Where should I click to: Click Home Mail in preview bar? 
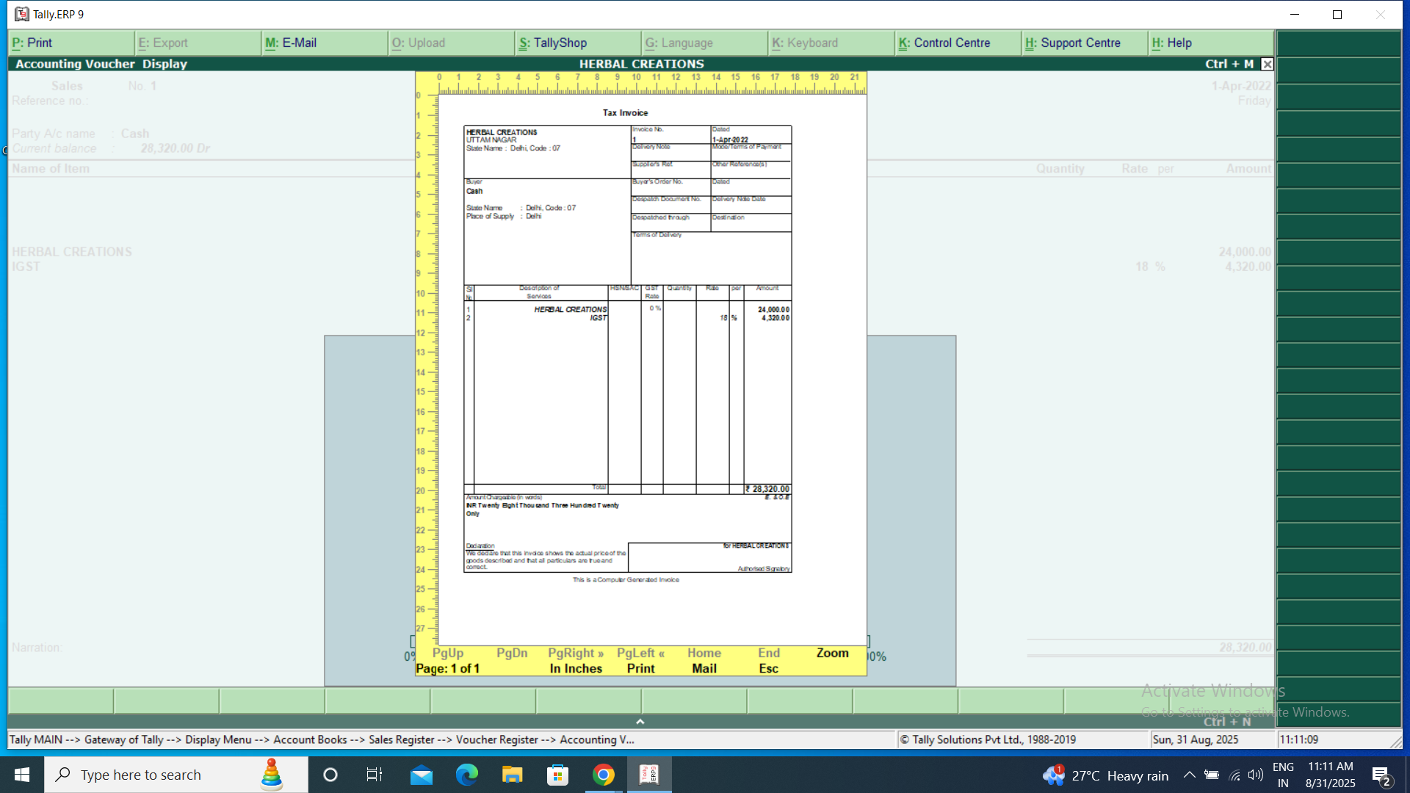click(x=704, y=660)
